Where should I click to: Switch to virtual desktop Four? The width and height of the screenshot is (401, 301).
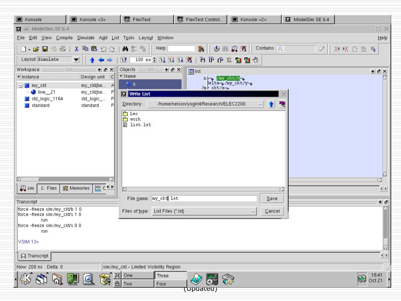[171, 284]
